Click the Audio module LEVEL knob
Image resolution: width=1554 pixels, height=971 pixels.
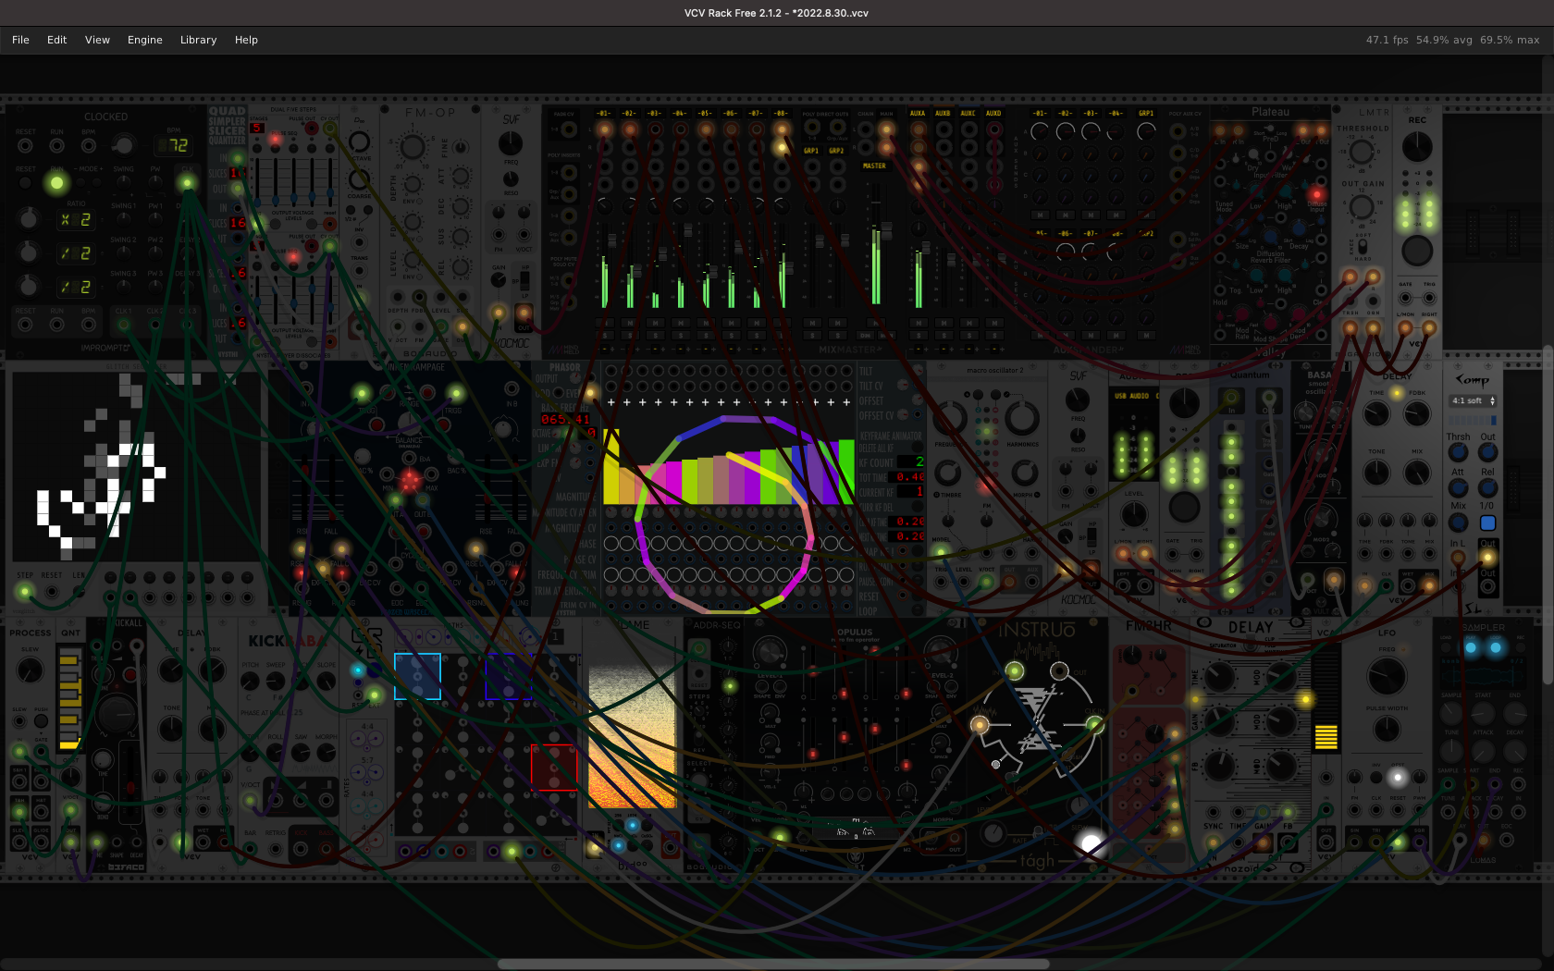[1134, 514]
